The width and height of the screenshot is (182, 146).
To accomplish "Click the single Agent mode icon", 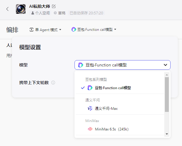I will (32, 30).
